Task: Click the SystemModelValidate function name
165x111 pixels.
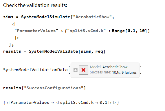Action: 53,51
